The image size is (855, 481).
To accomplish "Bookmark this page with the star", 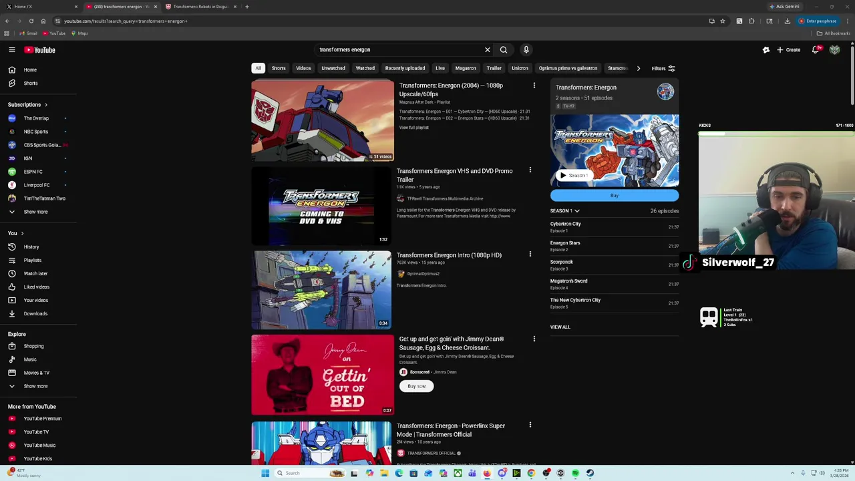I will (722, 21).
